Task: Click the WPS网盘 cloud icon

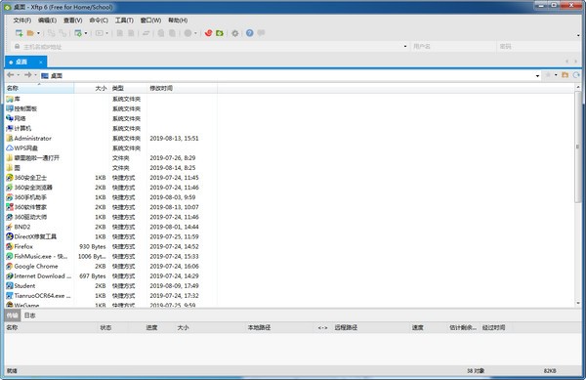Action: point(10,148)
